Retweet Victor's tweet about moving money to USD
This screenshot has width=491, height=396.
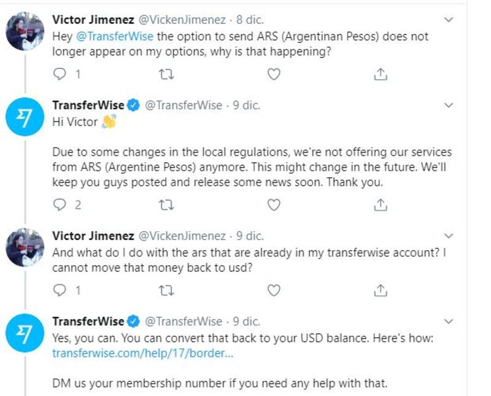(x=166, y=290)
